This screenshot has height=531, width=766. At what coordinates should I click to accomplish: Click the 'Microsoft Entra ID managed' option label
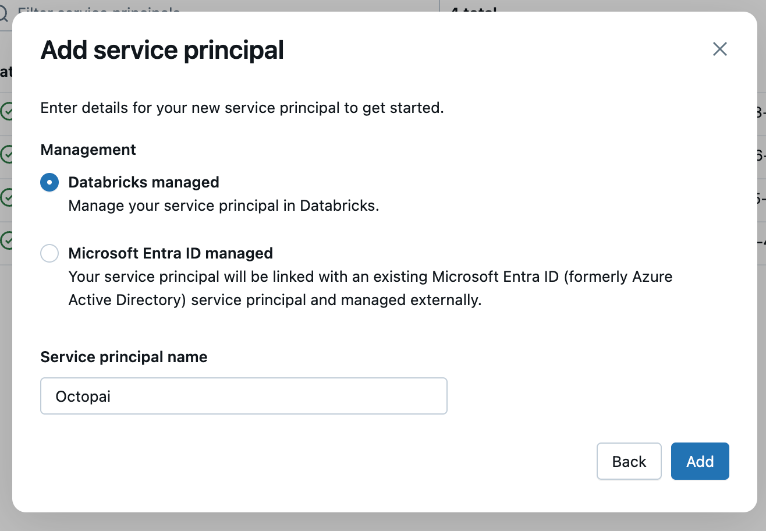(171, 253)
